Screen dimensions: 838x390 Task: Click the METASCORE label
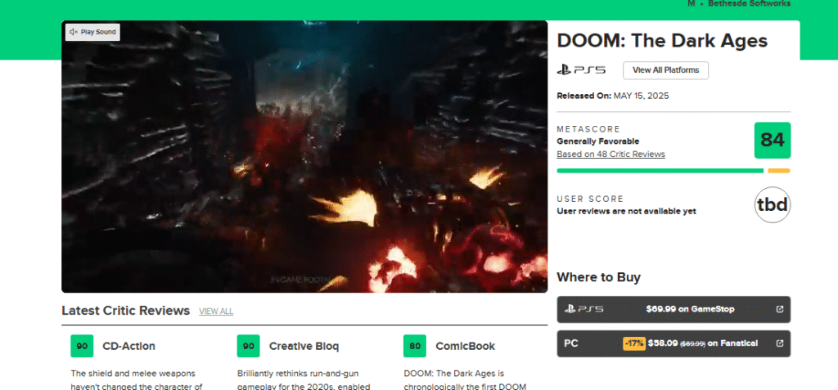[588, 129]
